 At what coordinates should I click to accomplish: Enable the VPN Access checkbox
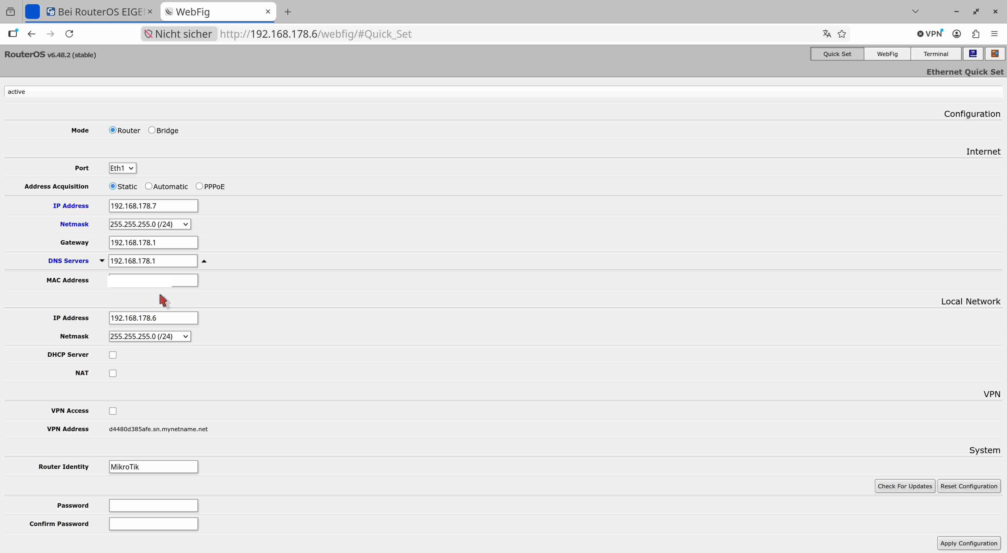[x=113, y=411]
